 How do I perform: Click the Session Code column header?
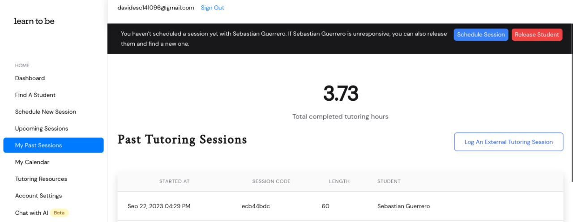(271, 181)
